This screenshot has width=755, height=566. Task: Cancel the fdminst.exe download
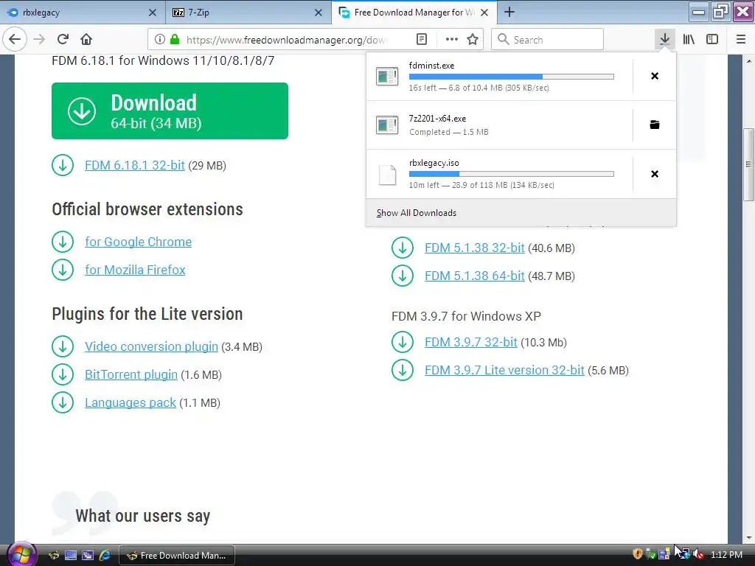pyautogui.click(x=655, y=76)
